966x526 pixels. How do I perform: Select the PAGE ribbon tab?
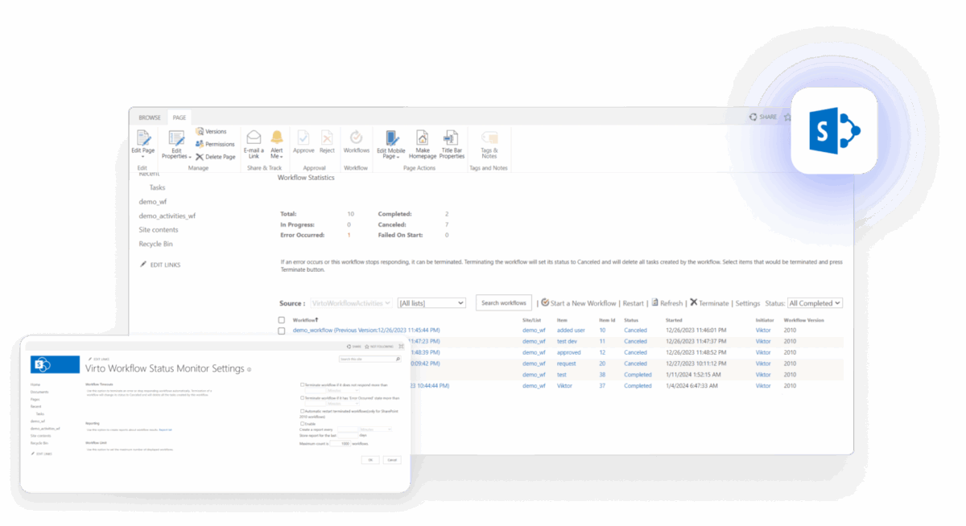(179, 117)
